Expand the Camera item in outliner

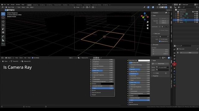(x=176, y=14)
